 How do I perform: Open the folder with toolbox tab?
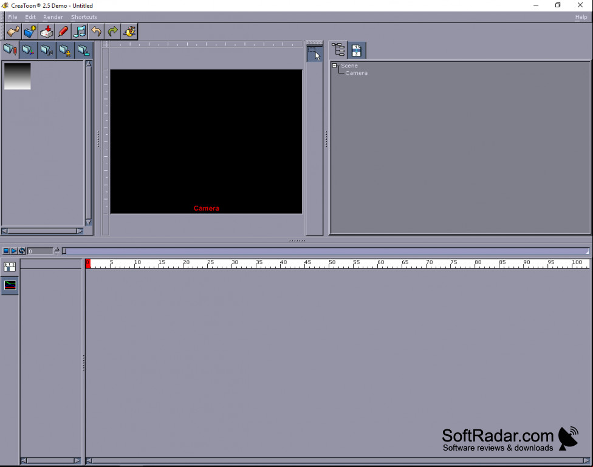coord(84,50)
